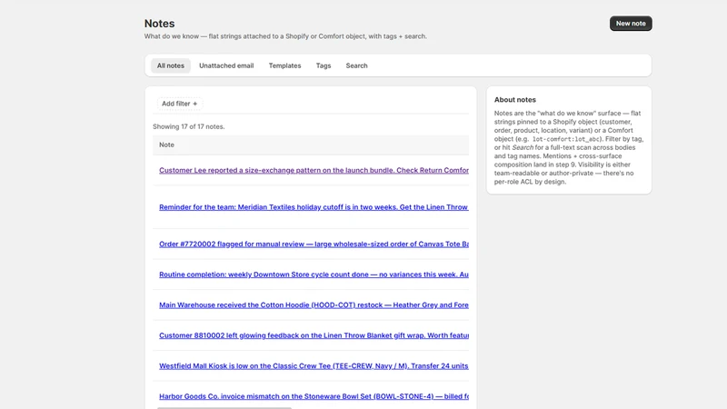727x409 pixels.
Task: Open the Customer 8810002 glowing feedback note
Action: pyautogui.click(x=314, y=335)
